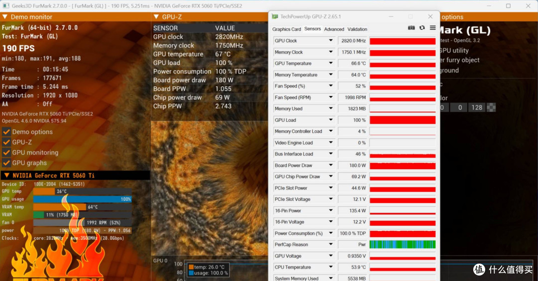Collapse the Demo monitor panel
This screenshot has height=281, width=538.
coord(5,17)
